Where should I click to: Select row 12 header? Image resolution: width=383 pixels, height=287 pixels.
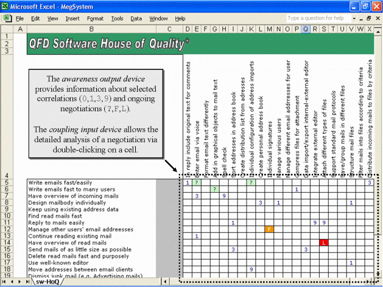point(7,229)
